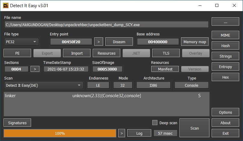This screenshot has width=243, height=141.
Task: Click the Mode 32 field
Action: [x=123, y=85]
